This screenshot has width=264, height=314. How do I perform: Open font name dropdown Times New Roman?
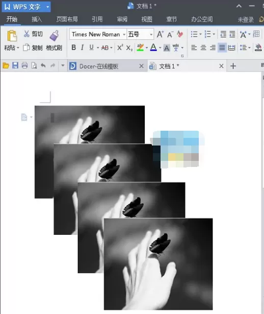(x=124, y=34)
